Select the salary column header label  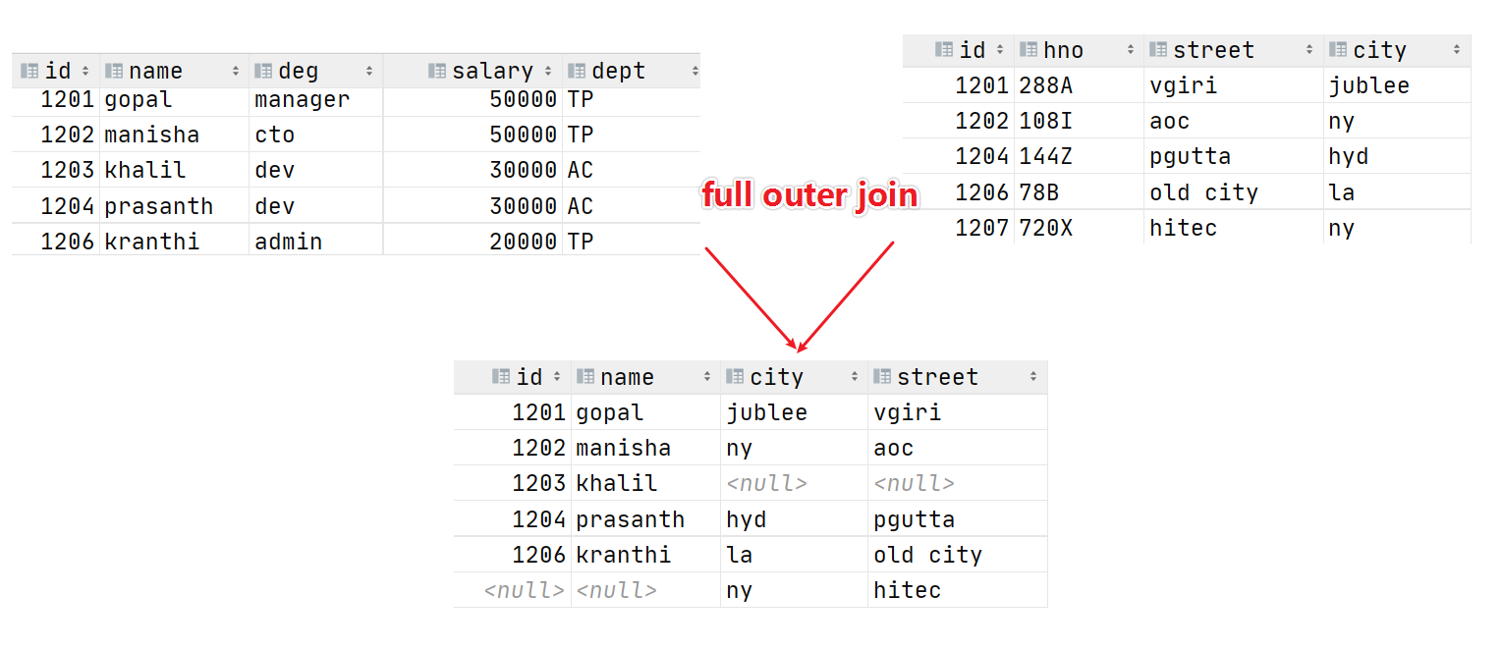(x=492, y=71)
